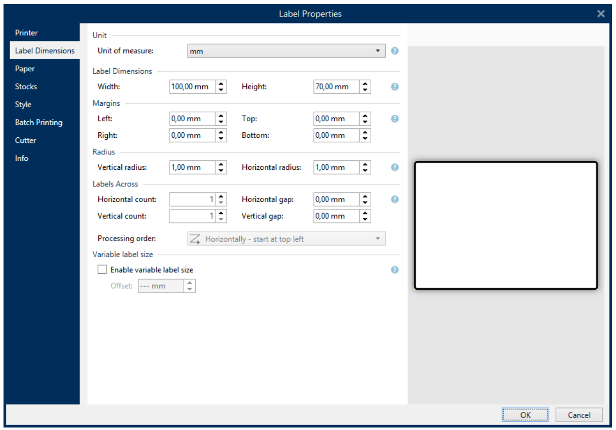Click the help icon for Label Dimensions

tap(395, 87)
